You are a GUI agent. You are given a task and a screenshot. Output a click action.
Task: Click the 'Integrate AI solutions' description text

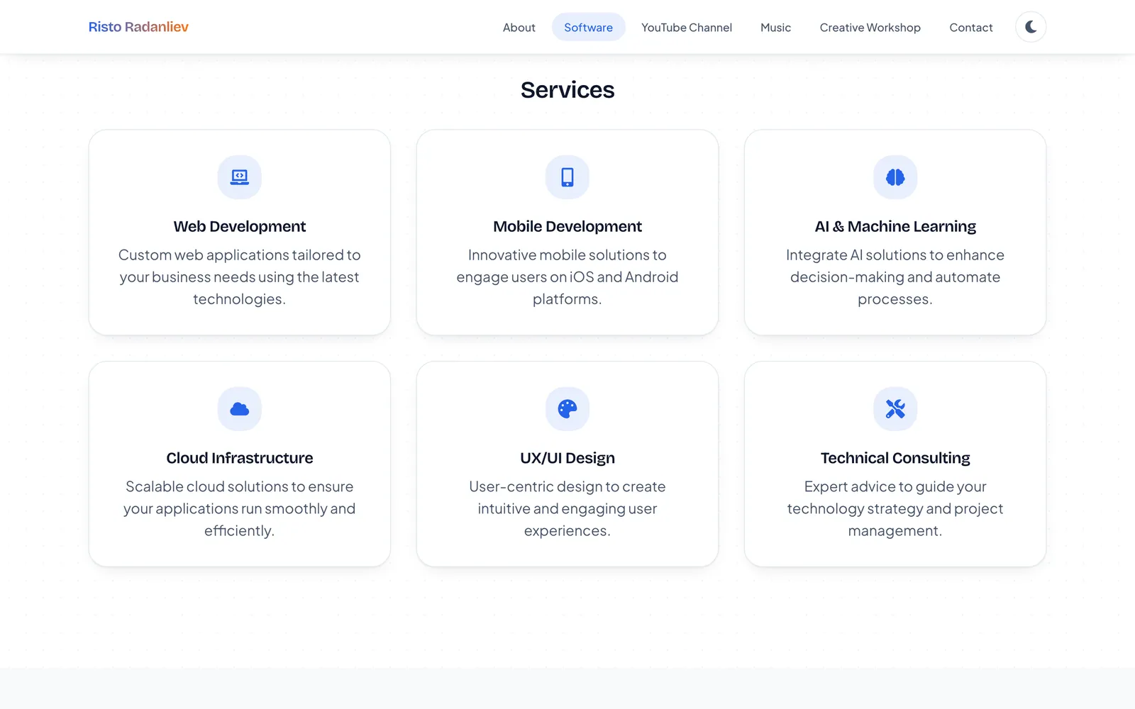pyautogui.click(x=895, y=277)
